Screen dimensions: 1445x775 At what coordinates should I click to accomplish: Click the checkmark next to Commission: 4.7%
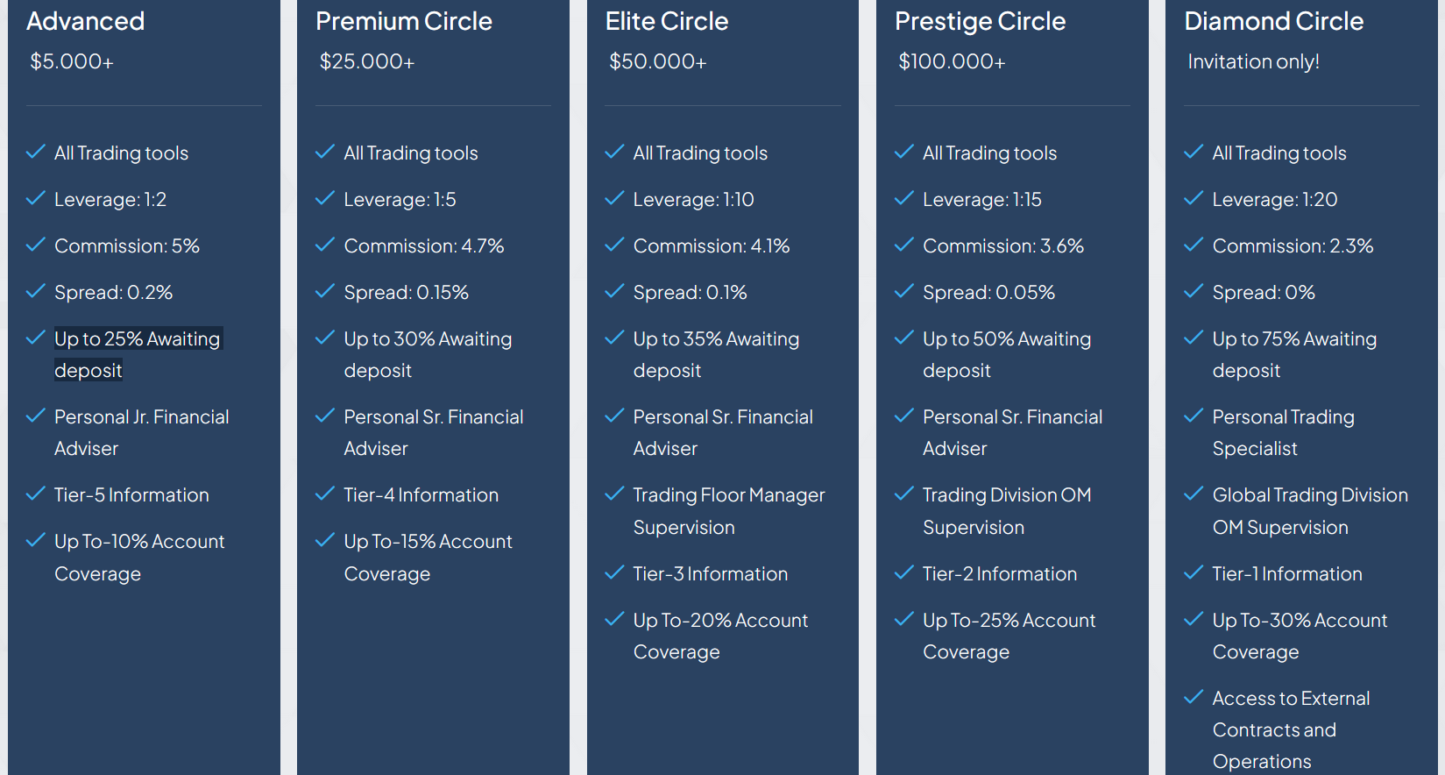pos(325,245)
